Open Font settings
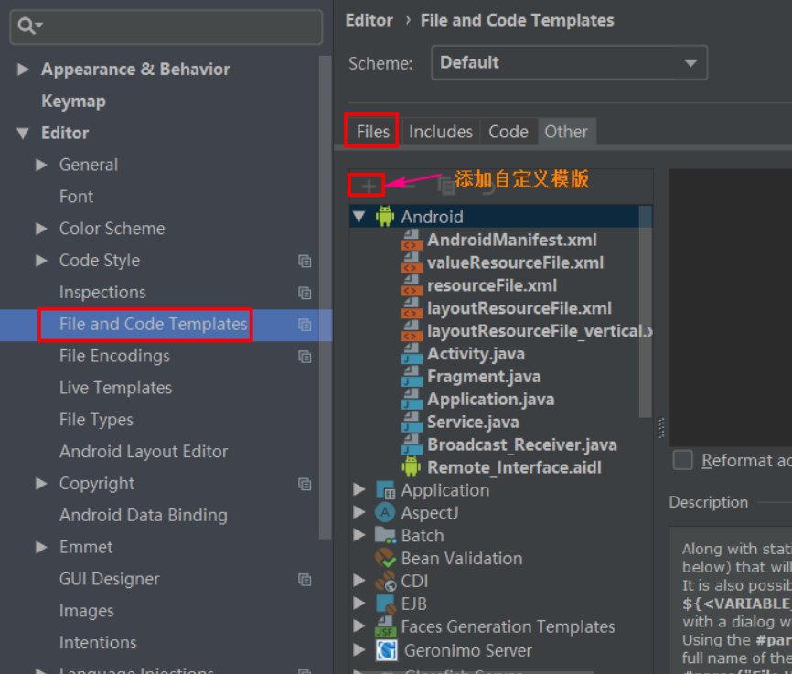 click(76, 197)
